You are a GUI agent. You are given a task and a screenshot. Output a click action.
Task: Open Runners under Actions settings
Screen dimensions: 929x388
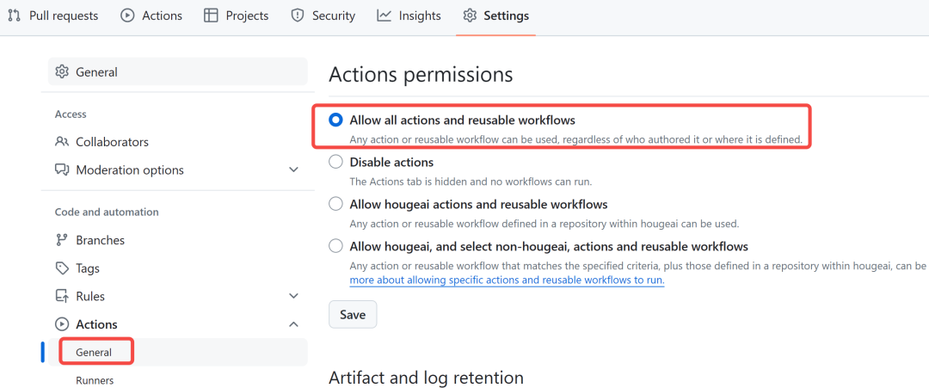point(95,380)
